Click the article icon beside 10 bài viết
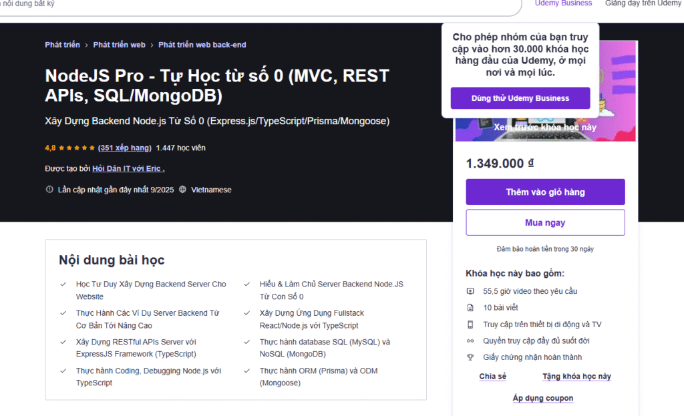Viewport: 684px width, 416px height. 470,308
